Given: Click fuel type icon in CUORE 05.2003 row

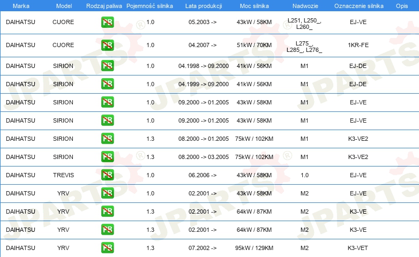Looking at the screenshot, I should coord(107,22).
